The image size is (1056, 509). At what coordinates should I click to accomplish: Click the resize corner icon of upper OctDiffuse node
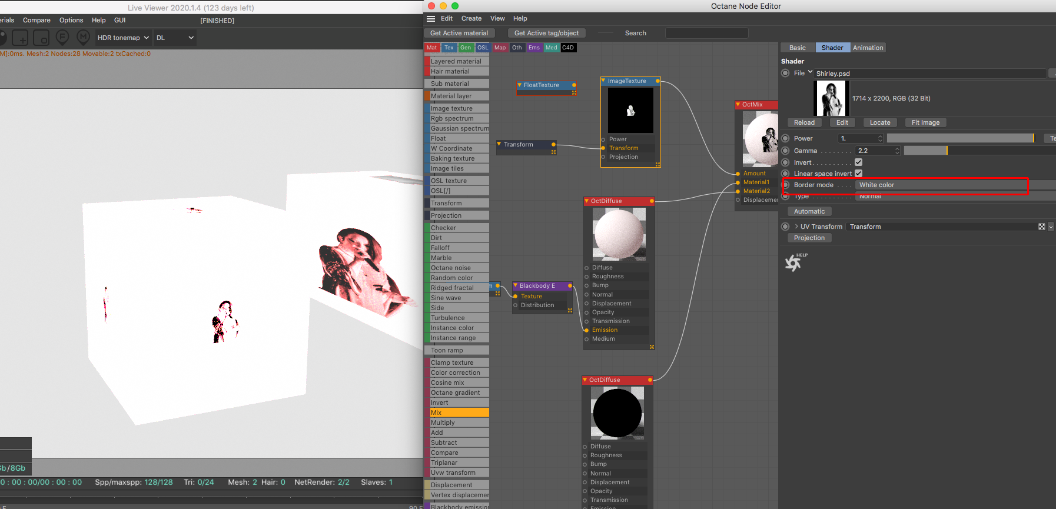(652, 347)
